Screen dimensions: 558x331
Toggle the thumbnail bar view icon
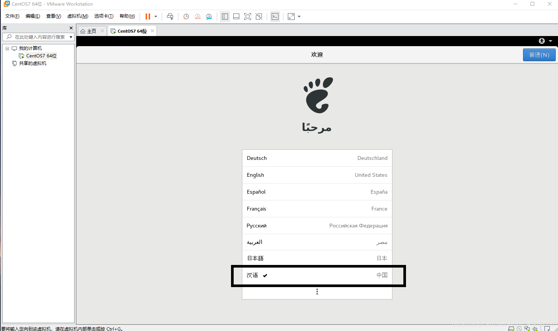click(x=236, y=17)
